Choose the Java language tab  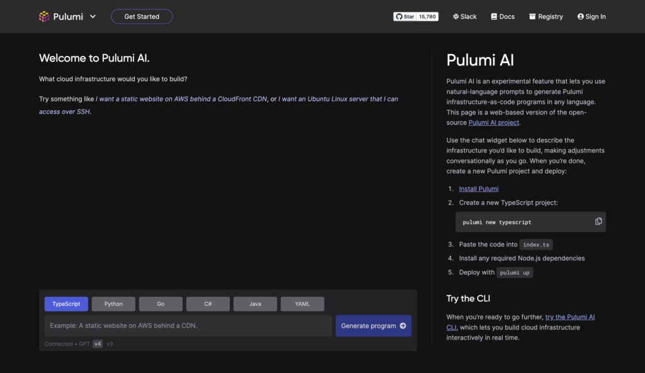(255, 304)
